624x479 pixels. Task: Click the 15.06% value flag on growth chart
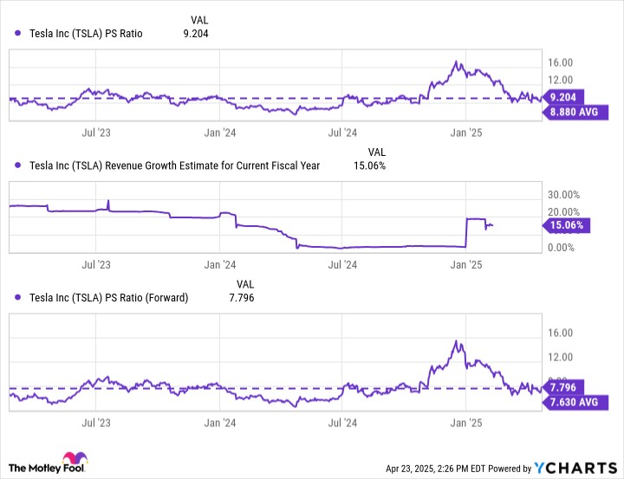566,225
